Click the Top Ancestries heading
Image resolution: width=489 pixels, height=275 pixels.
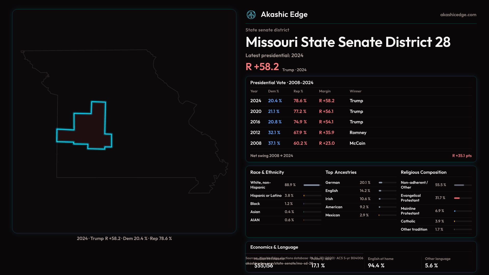pos(341,172)
